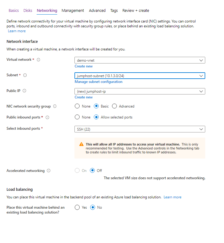Expand the Subnet dropdown
Screen dimensions: 224x243
140,76
